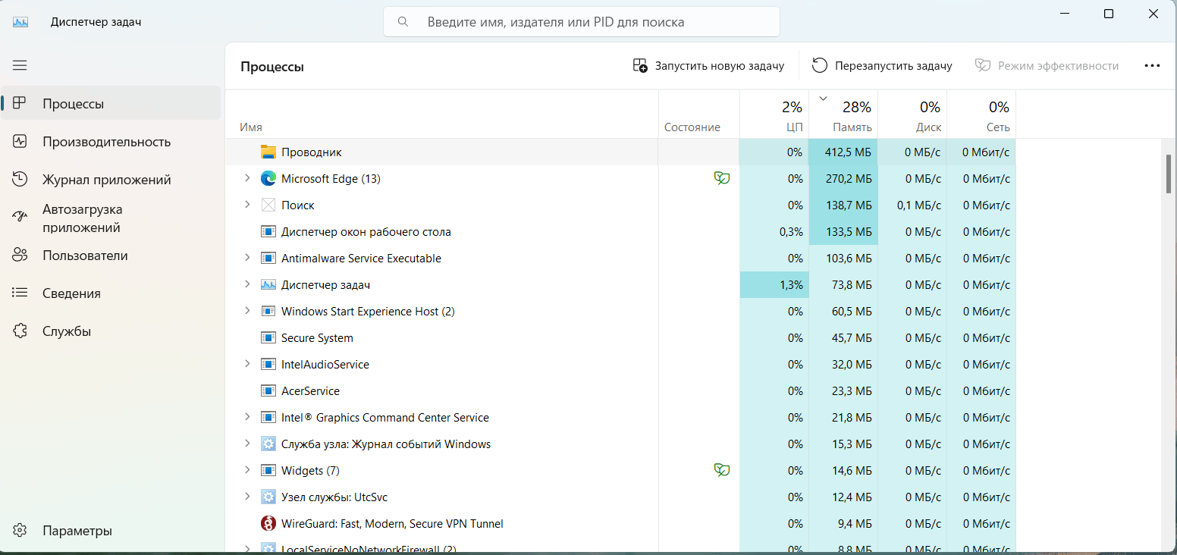Open the Автозагрузка приложений tab

coord(111,218)
